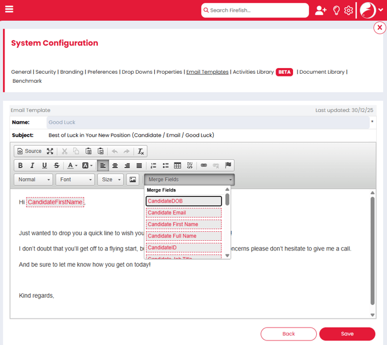Open the settings gear icon
This screenshot has width=387, height=345.
point(348,10)
